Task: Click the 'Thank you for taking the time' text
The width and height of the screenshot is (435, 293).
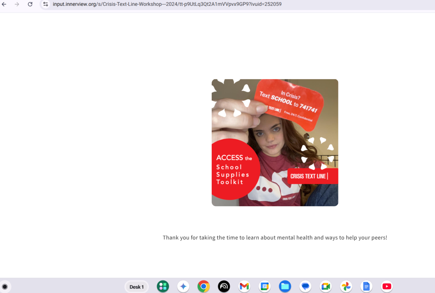Action: click(275, 238)
